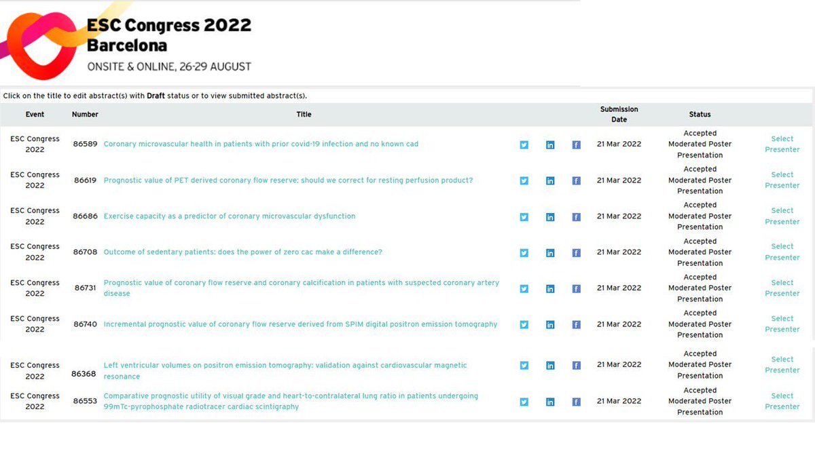Open SPIM digital positron emission abstract
Image resolution: width=815 pixels, height=458 pixels.
(x=300, y=324)
